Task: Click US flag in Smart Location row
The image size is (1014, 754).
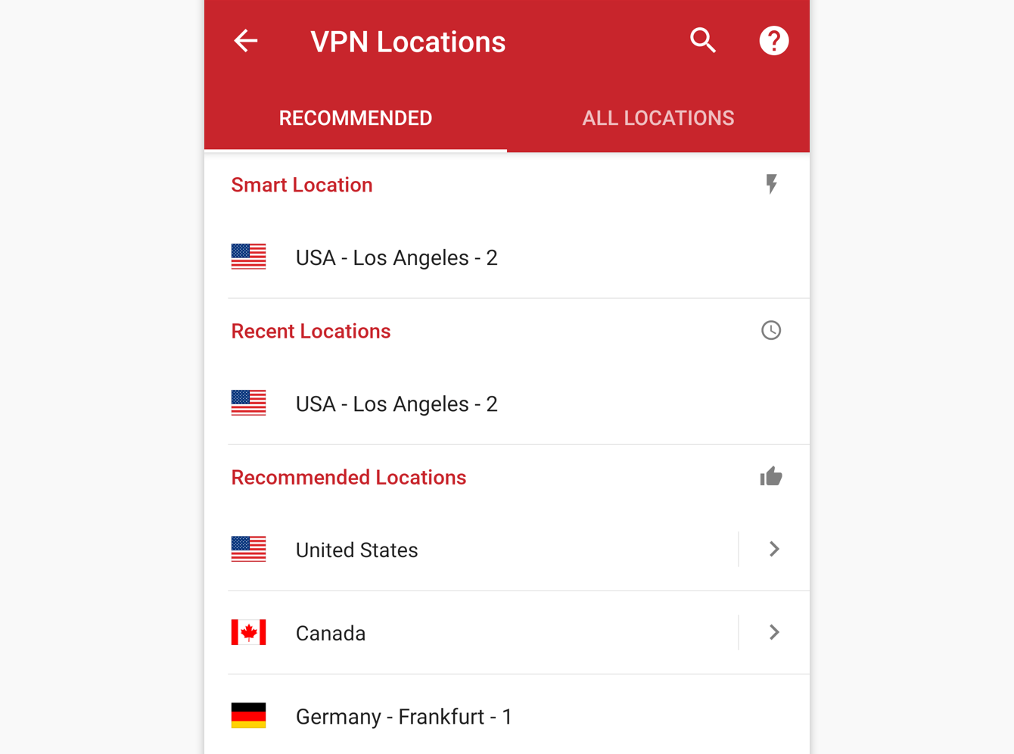Action: pos(248,257)
